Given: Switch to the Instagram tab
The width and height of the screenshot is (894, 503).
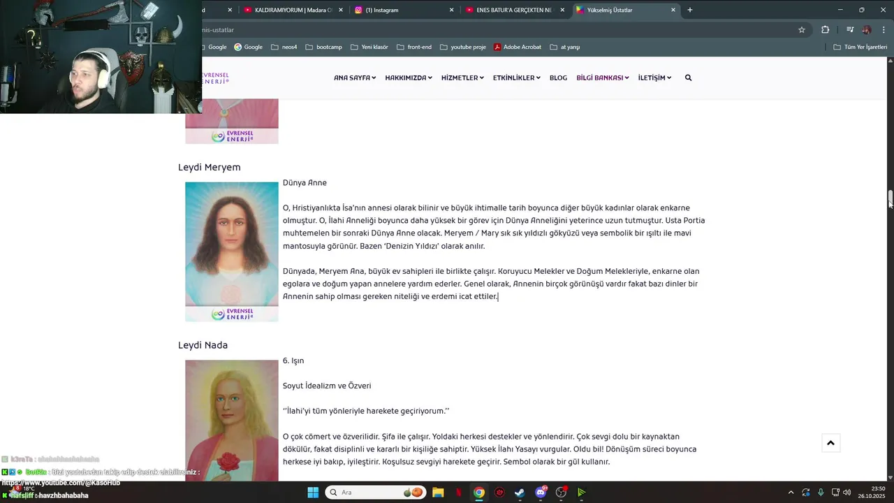Looking at the screenshot, I should tap(403, 10).
